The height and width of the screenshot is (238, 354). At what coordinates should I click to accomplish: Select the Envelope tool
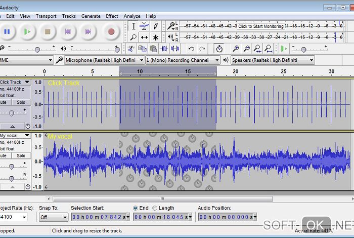pyautogui.click(x=144, y=26)
